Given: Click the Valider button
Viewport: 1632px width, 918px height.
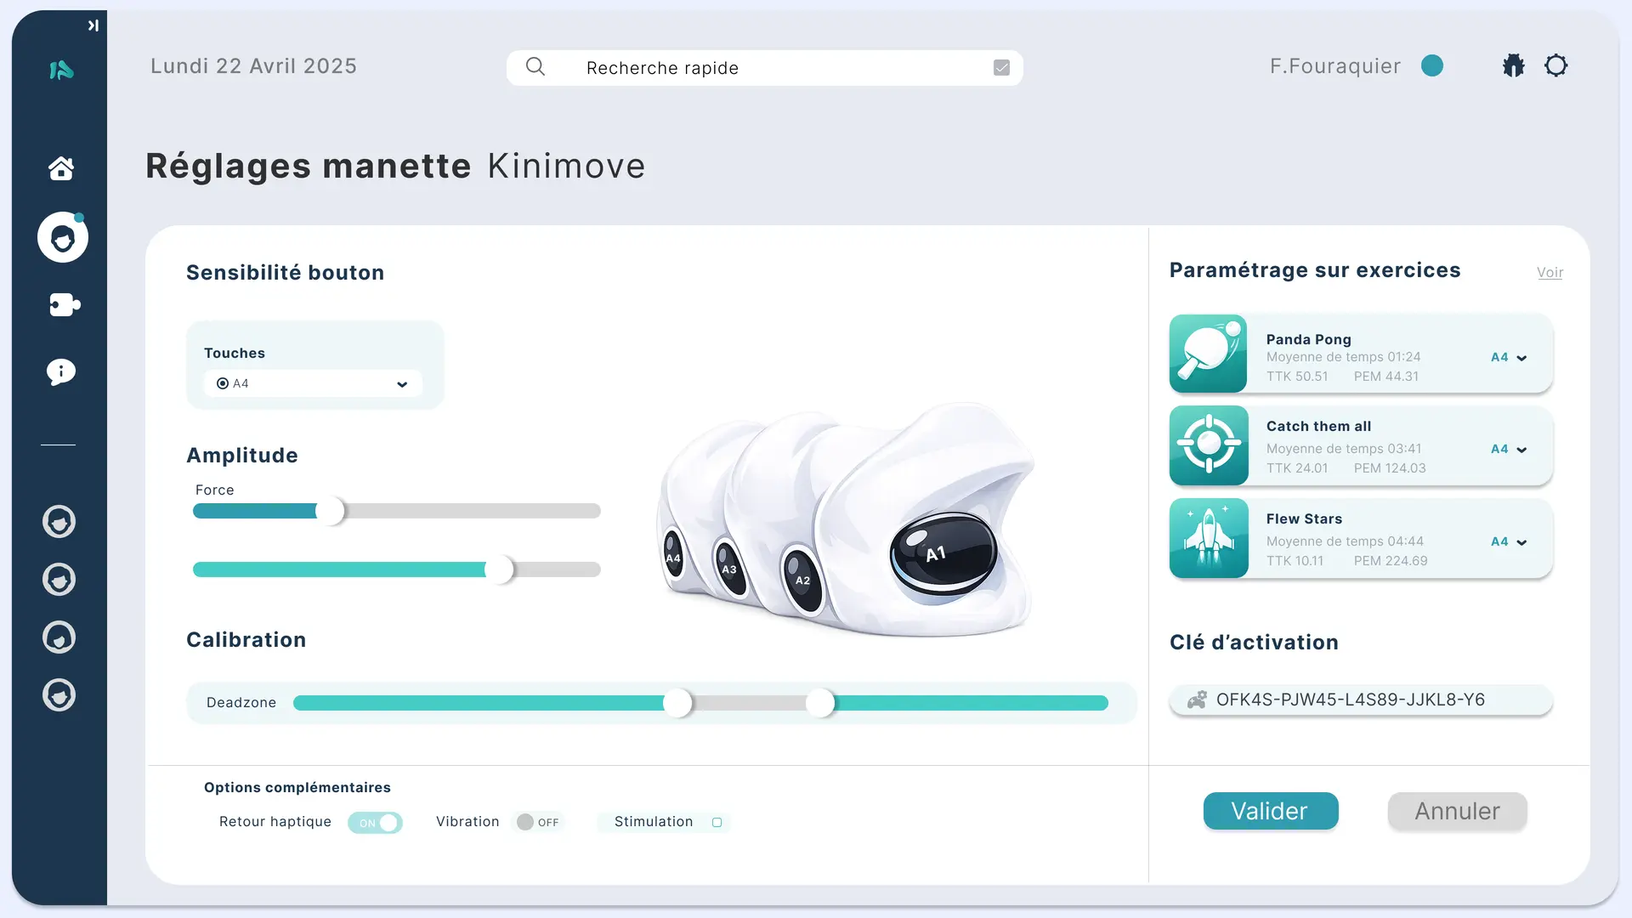Looking at the screenshot, I should [x=1270, y=811].
